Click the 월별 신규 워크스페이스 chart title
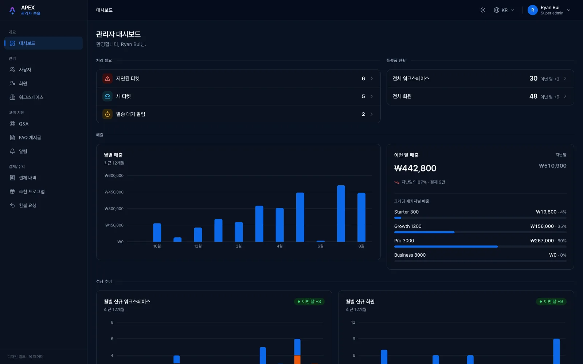583x364 pixels. coord(127,302)
